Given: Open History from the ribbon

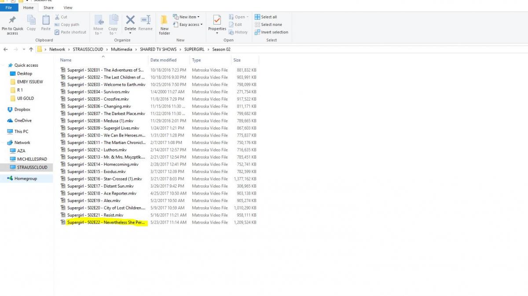Looking at the screenshot, I should coord(238,32).
